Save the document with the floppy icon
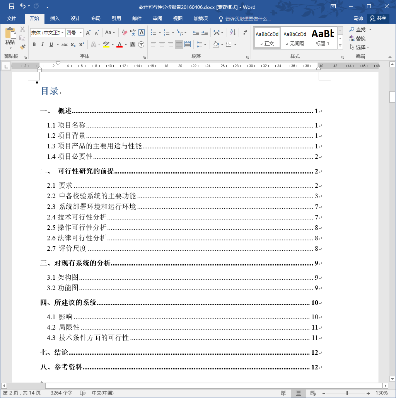 point(12,6)
